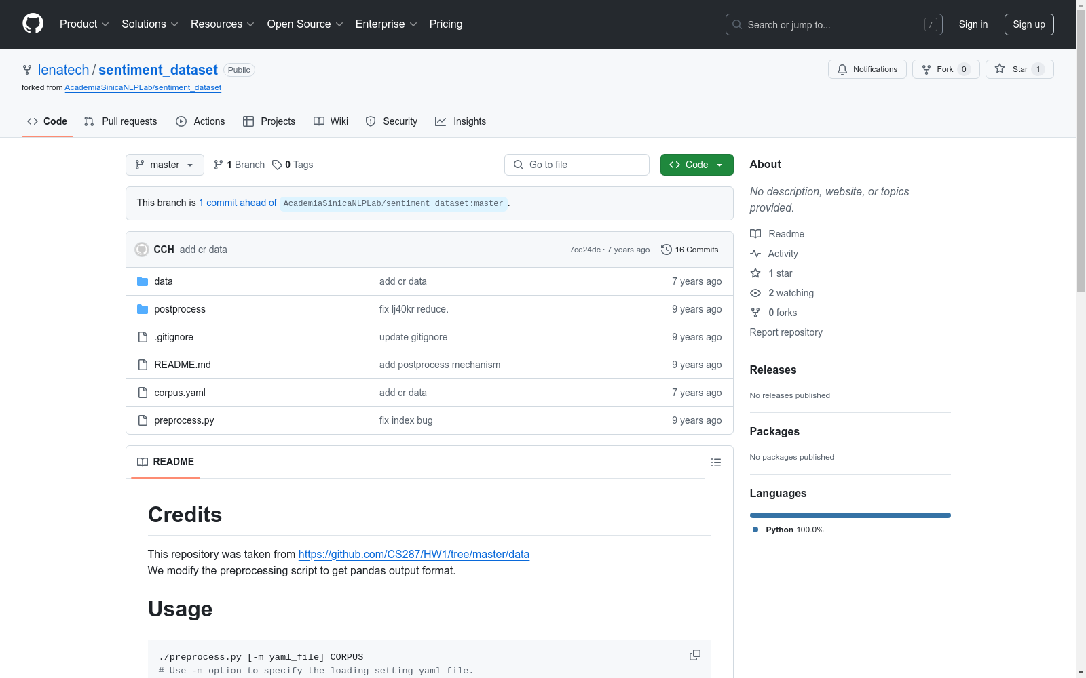Open the 'fix index bug' commit message
This screenshot has width=1086, height=678.
(x=406, y=420)
